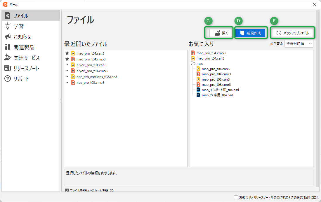Open the バックアップファイル button
This screenshot has height=202, width=321.
[293, 33]
